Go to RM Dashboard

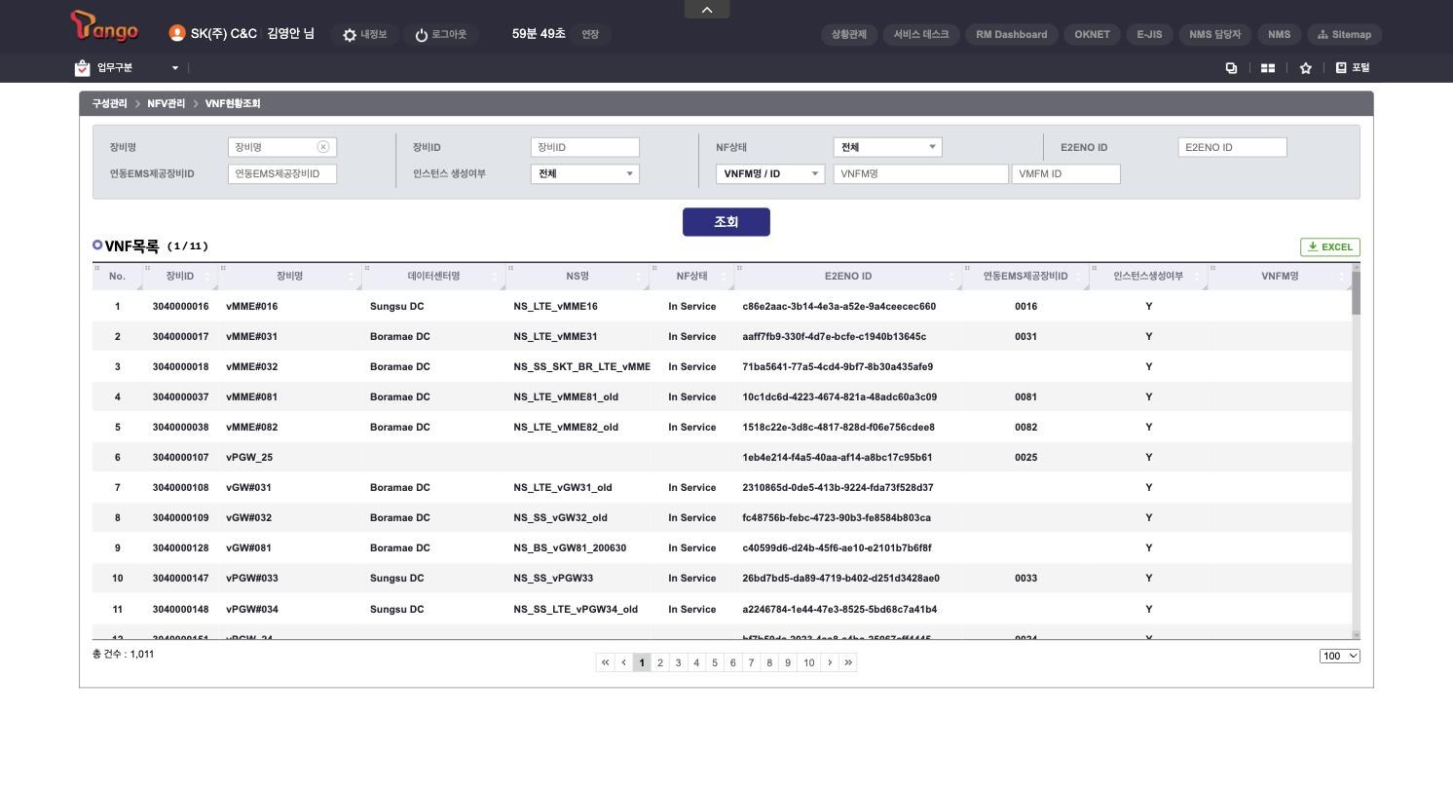(1012, 35)
